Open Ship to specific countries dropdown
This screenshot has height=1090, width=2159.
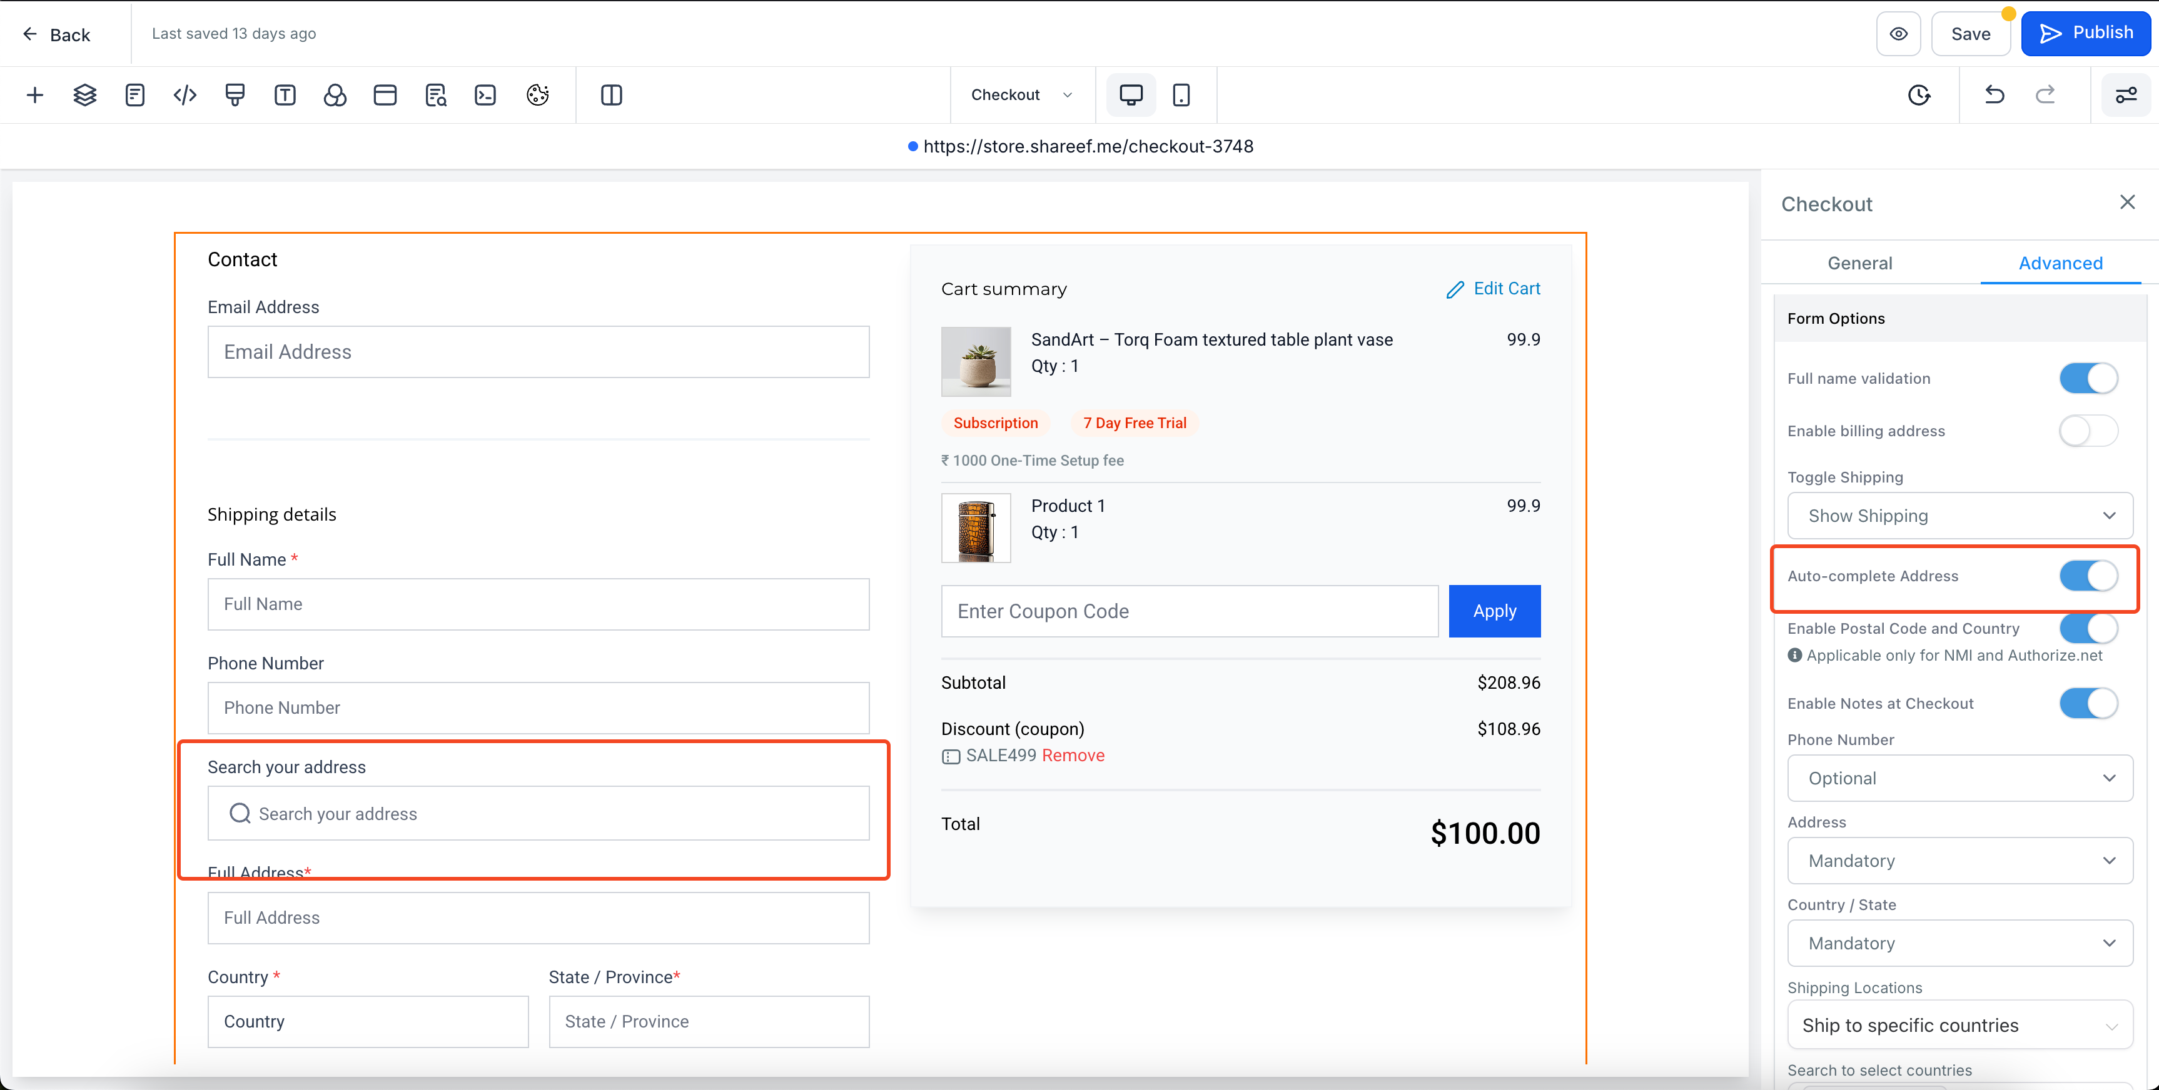click(1959, 1026)
